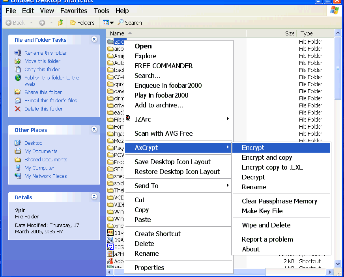Click the My Network Places icon
Image resolution: width=344 pixels, height=277 pixels.
[x=18, y=176]
